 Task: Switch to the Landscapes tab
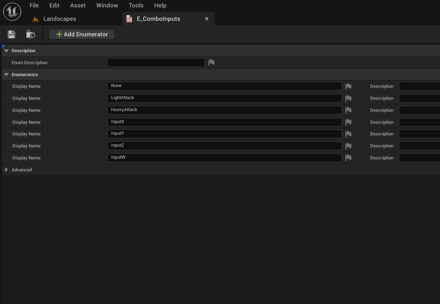pos(59,19)
